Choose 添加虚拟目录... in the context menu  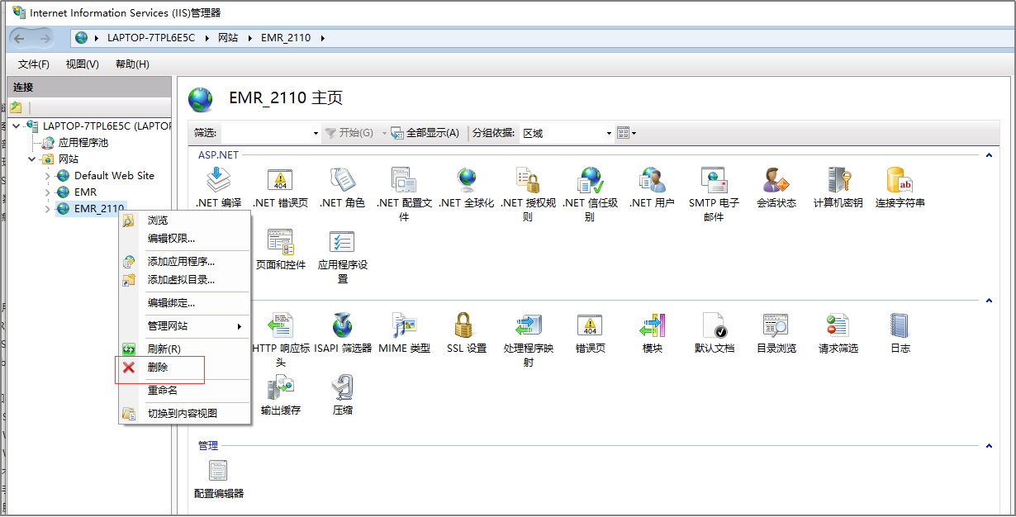pos(184,280)
